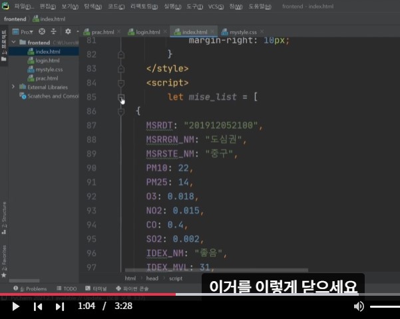Open Project panel settings gear
The height and width of the screenshot is (319, 400).
click(x=68, y=32)
